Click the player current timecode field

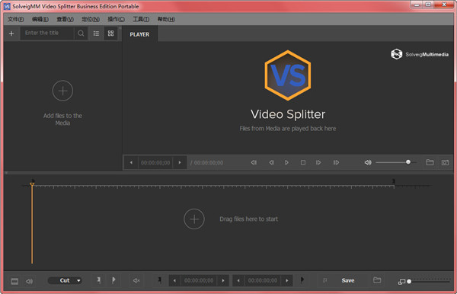click(155, 162)
